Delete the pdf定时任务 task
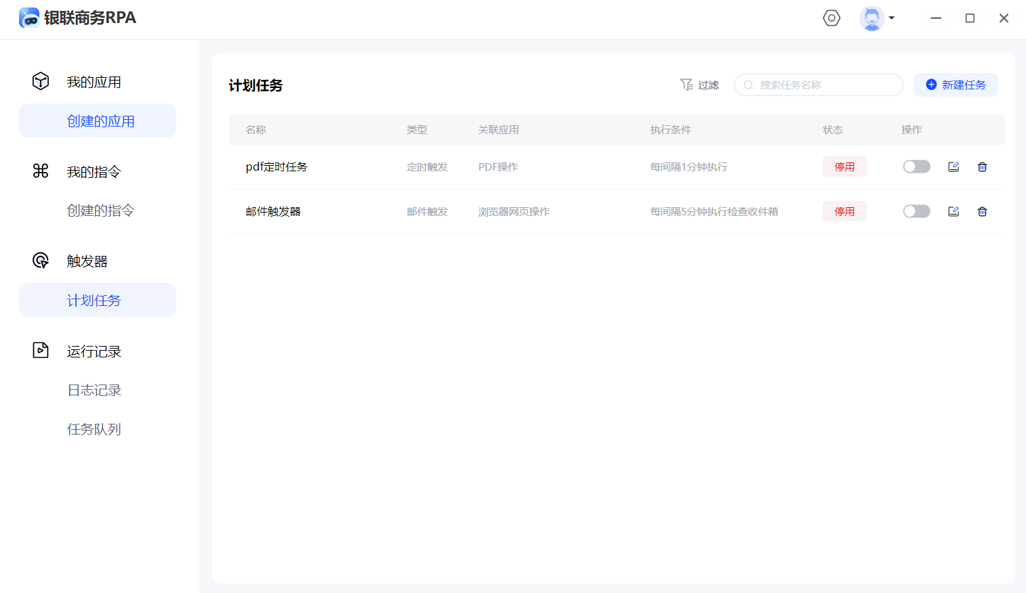1026x593 pixels. pos(982,167)
